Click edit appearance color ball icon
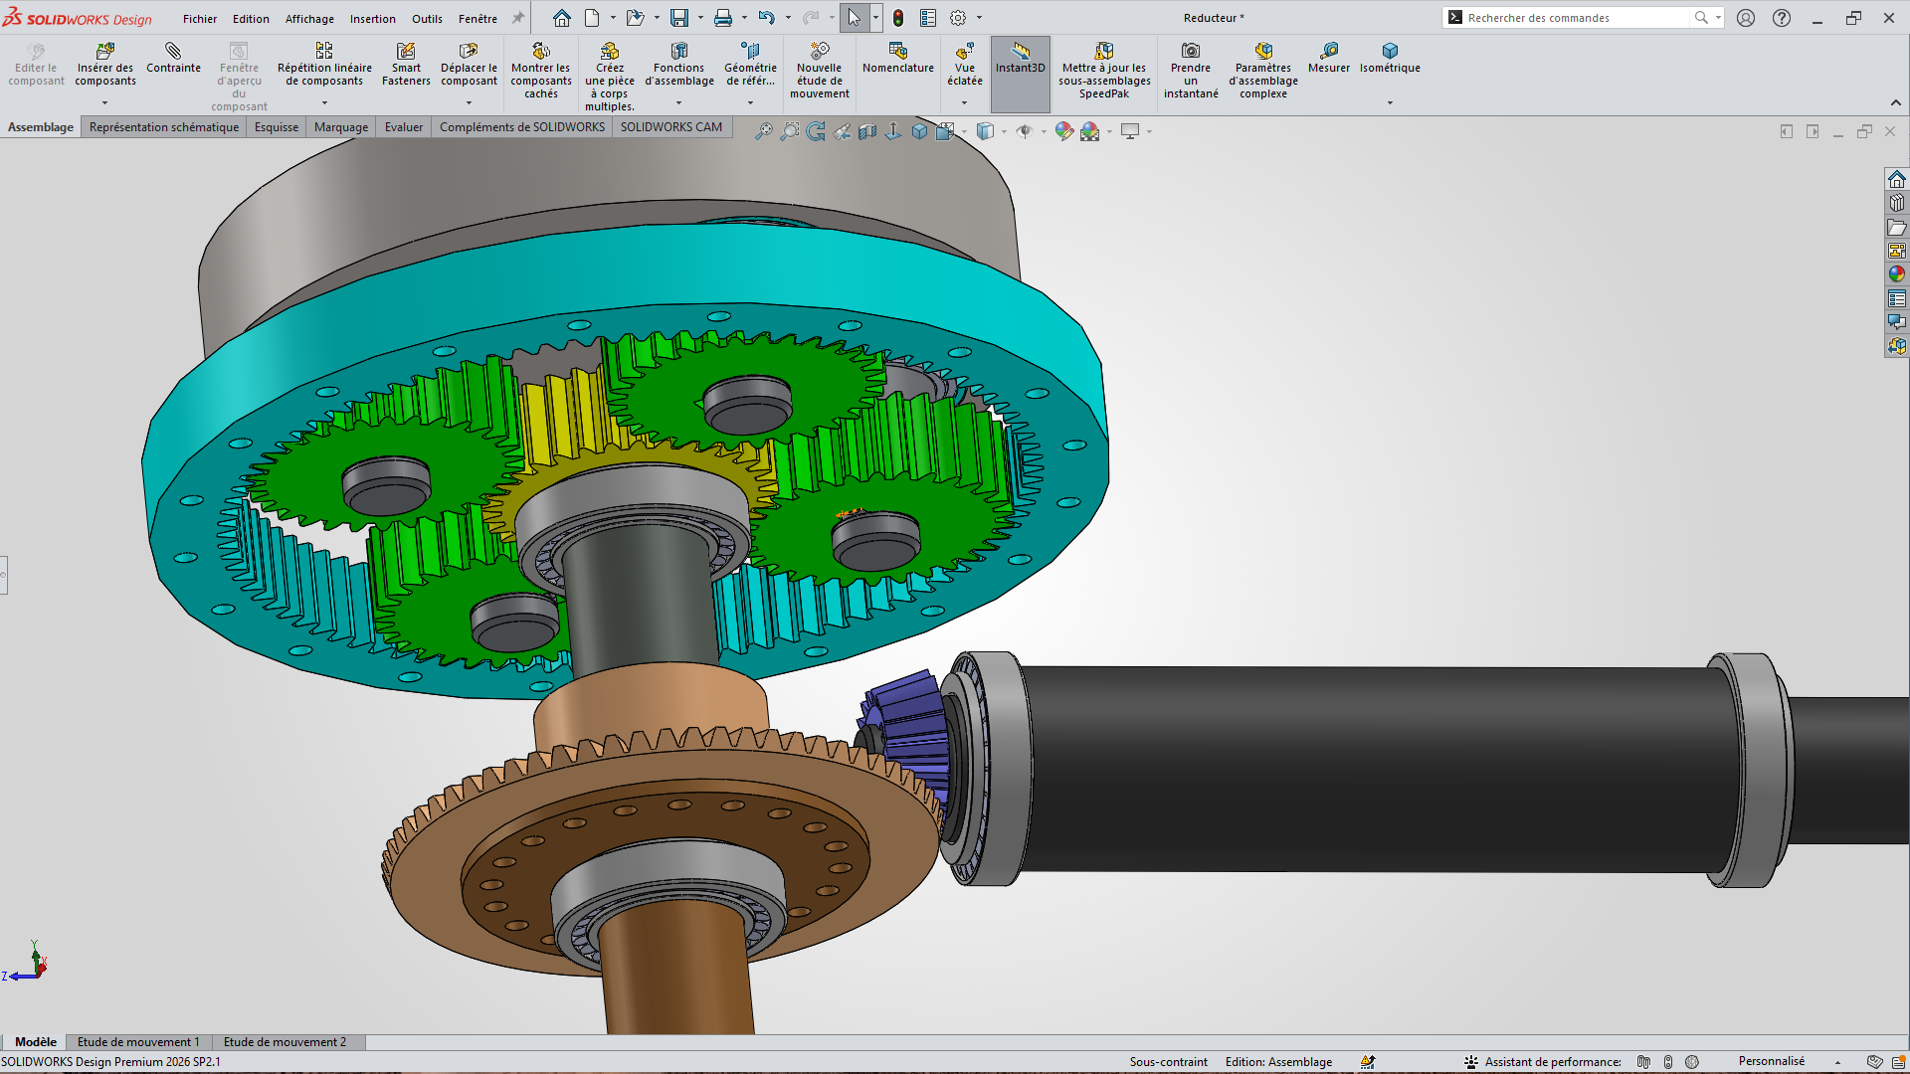The width and height of the screenshot is (1910, 1074). [x=1064, y=131]
